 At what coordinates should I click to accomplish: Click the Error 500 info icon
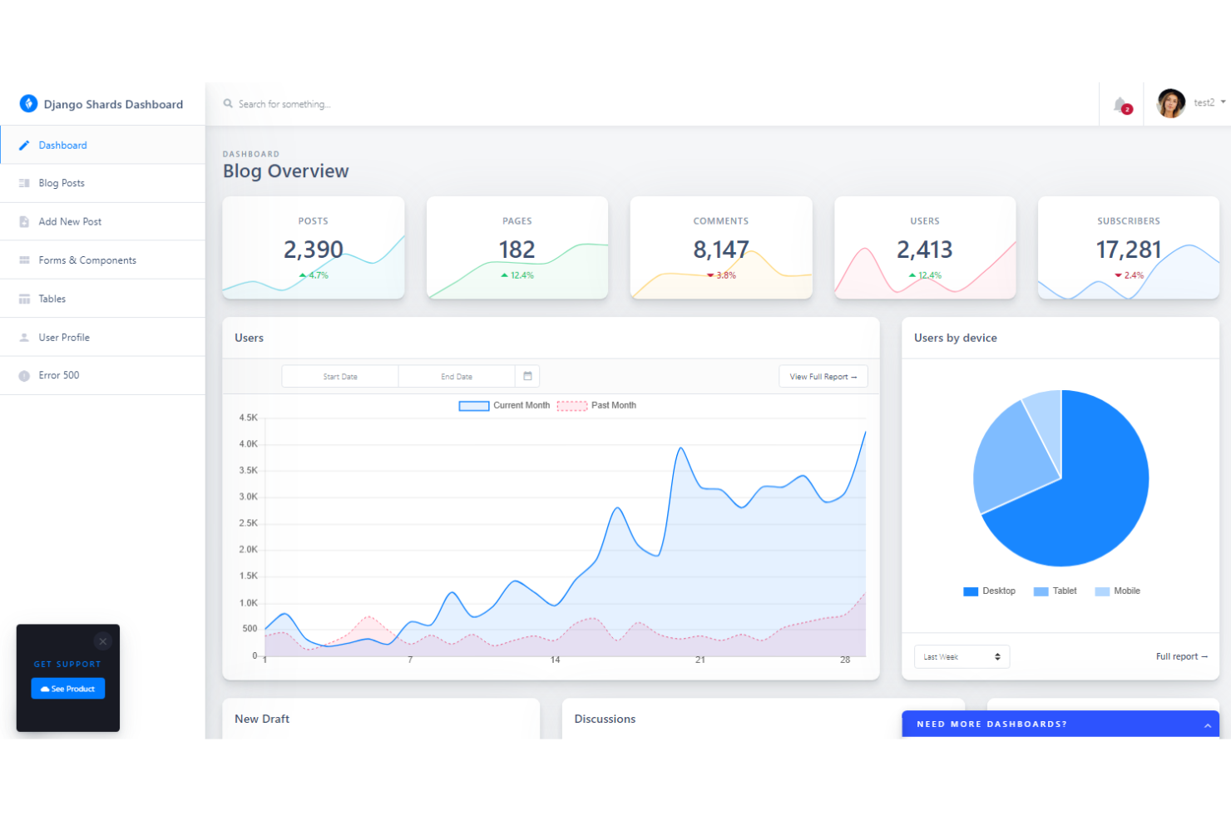(x=25, y=375)
